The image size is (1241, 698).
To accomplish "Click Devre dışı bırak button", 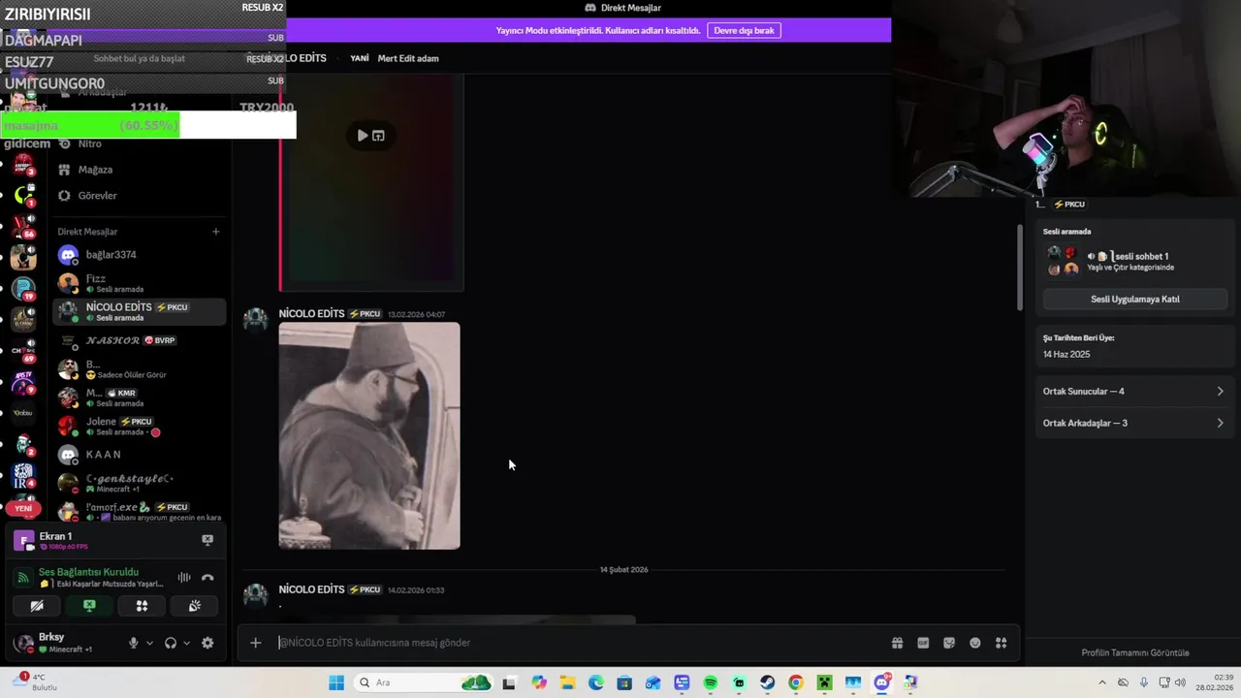I will tap(744, 30).
